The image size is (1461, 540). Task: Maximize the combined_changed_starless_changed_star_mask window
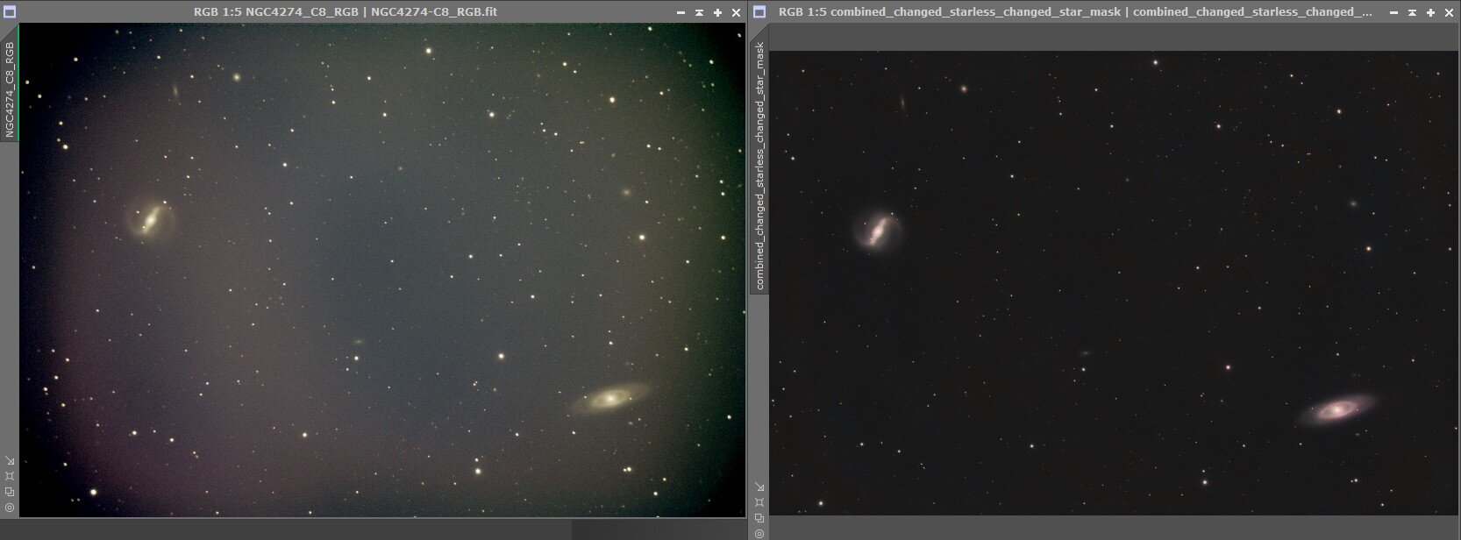1430,13
